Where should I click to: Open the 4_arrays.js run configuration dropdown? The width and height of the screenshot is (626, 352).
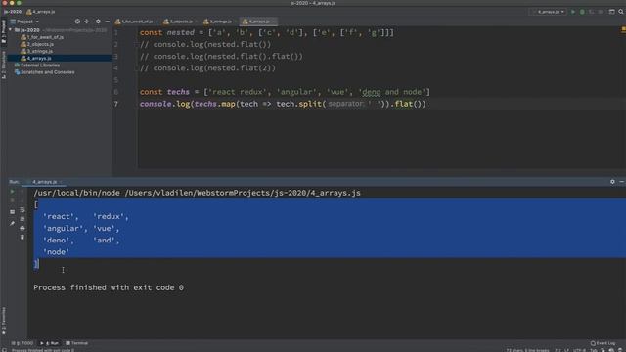[549, 12]
